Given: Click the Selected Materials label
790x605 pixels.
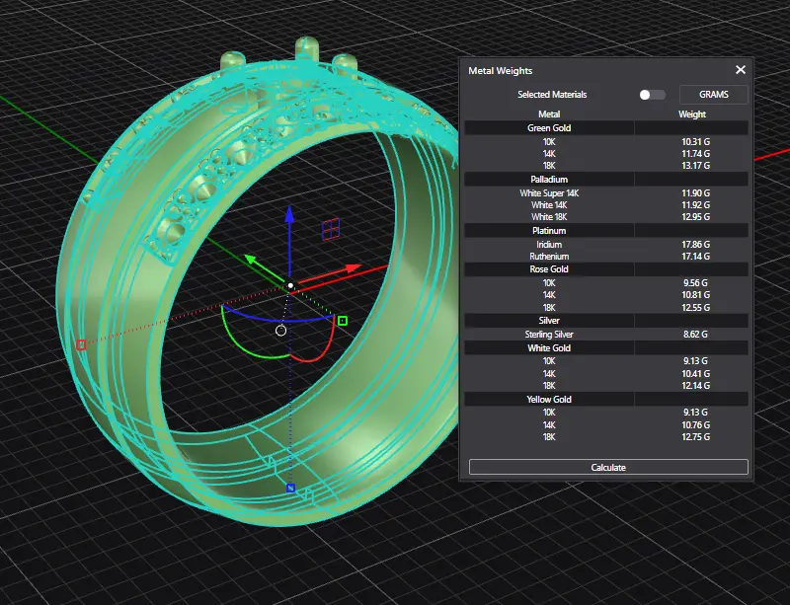Looking at the screenshot, I should point(552,95).
